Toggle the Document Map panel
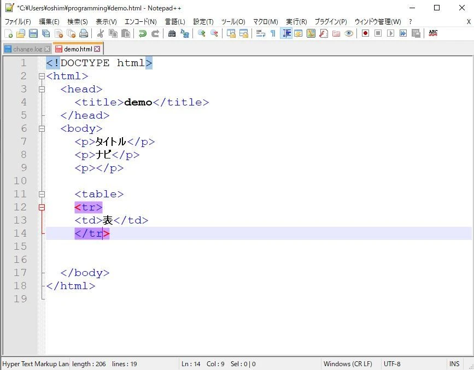Image resolution: width=474 pixels, height=370 pixels. 311,33
